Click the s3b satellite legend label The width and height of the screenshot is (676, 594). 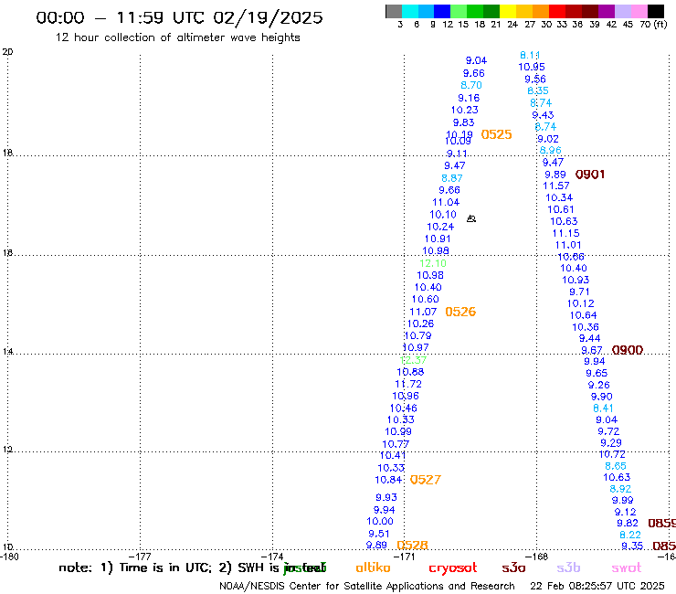pos(568,567)
